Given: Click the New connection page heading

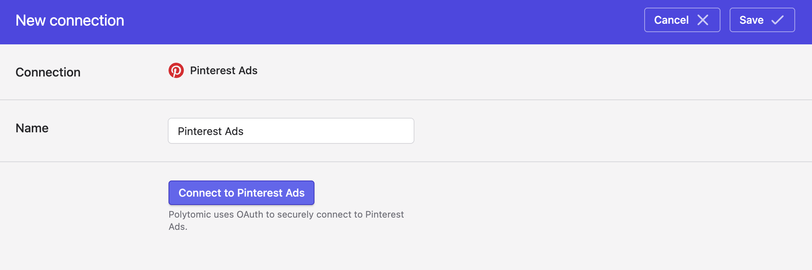Looking at the screenshot, I should click(x=70, y=20).
